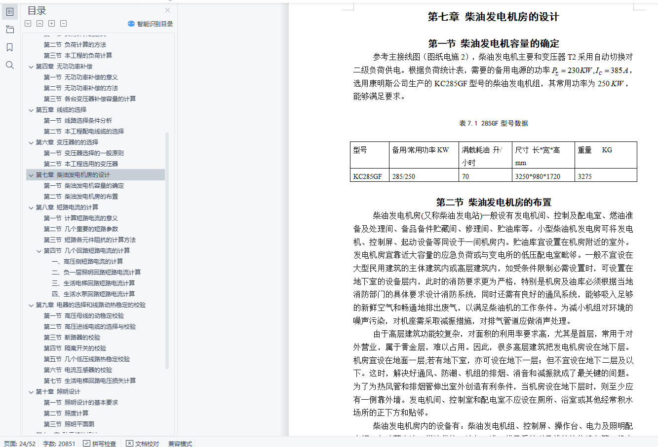Jump to 第三节 各台变压器补偿容量的计算
658x447 pixels.
point(90,99)
